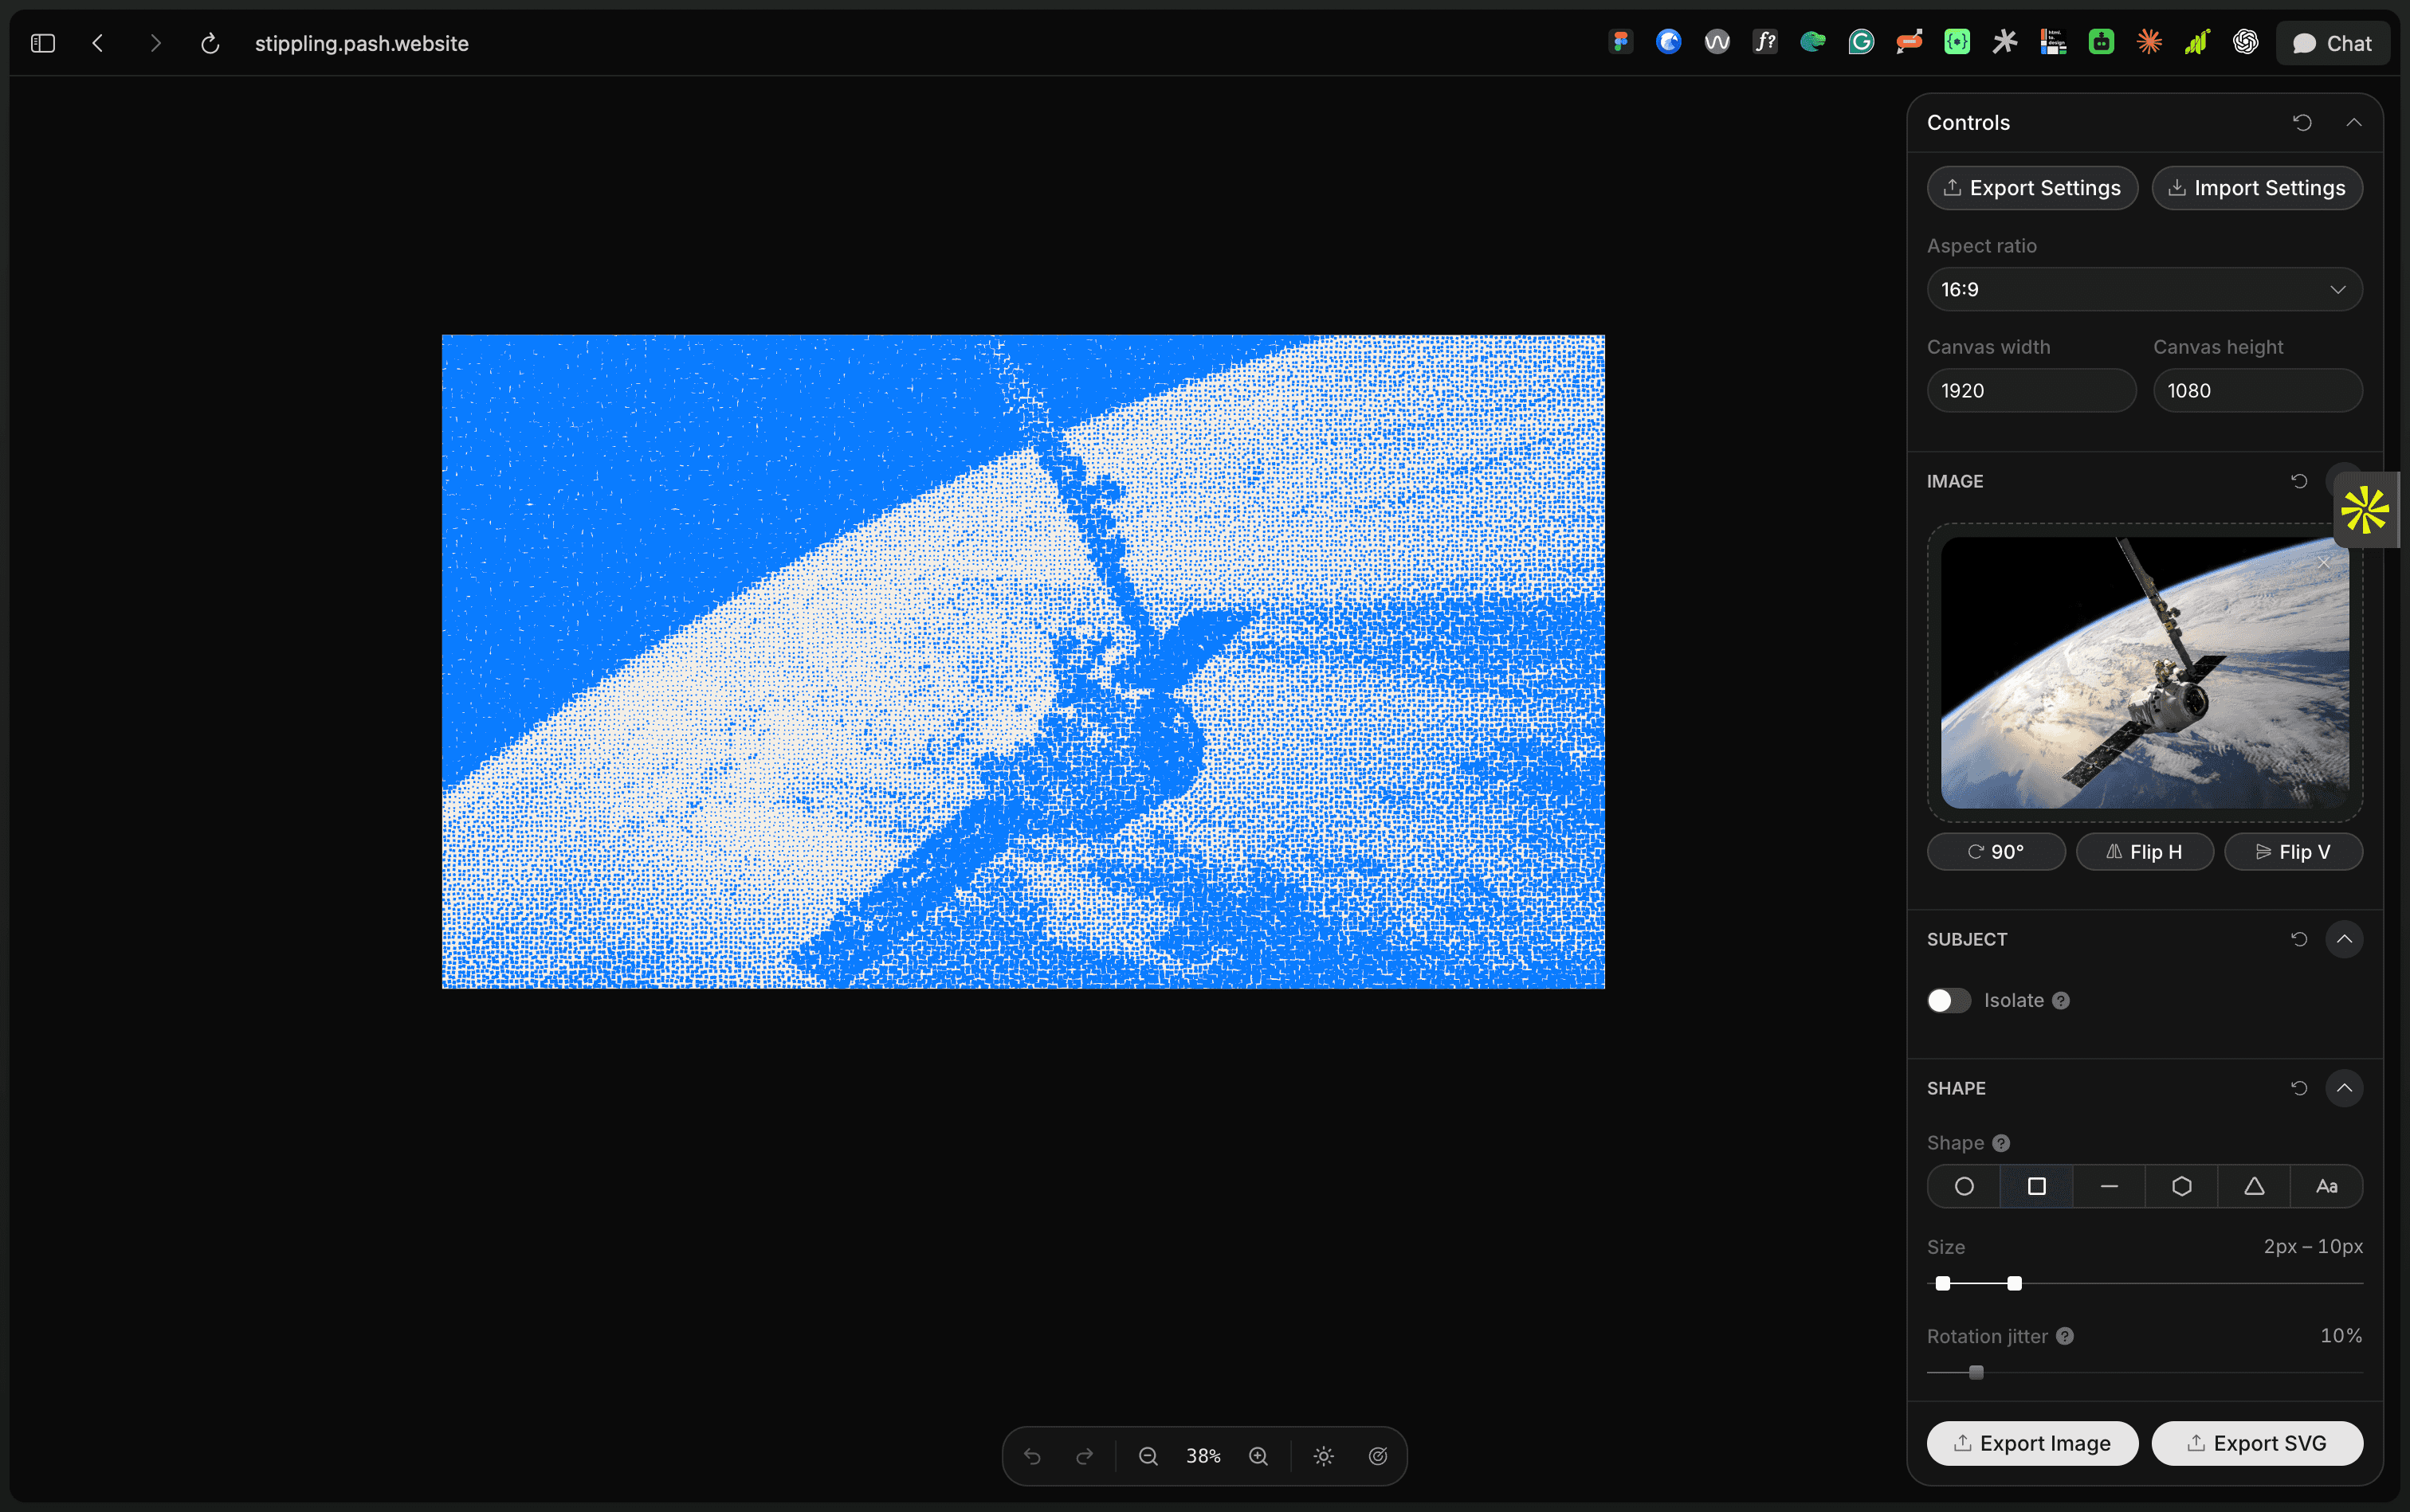
Task: Open the Figma extension icon
Action: (x=1621, y=42)
